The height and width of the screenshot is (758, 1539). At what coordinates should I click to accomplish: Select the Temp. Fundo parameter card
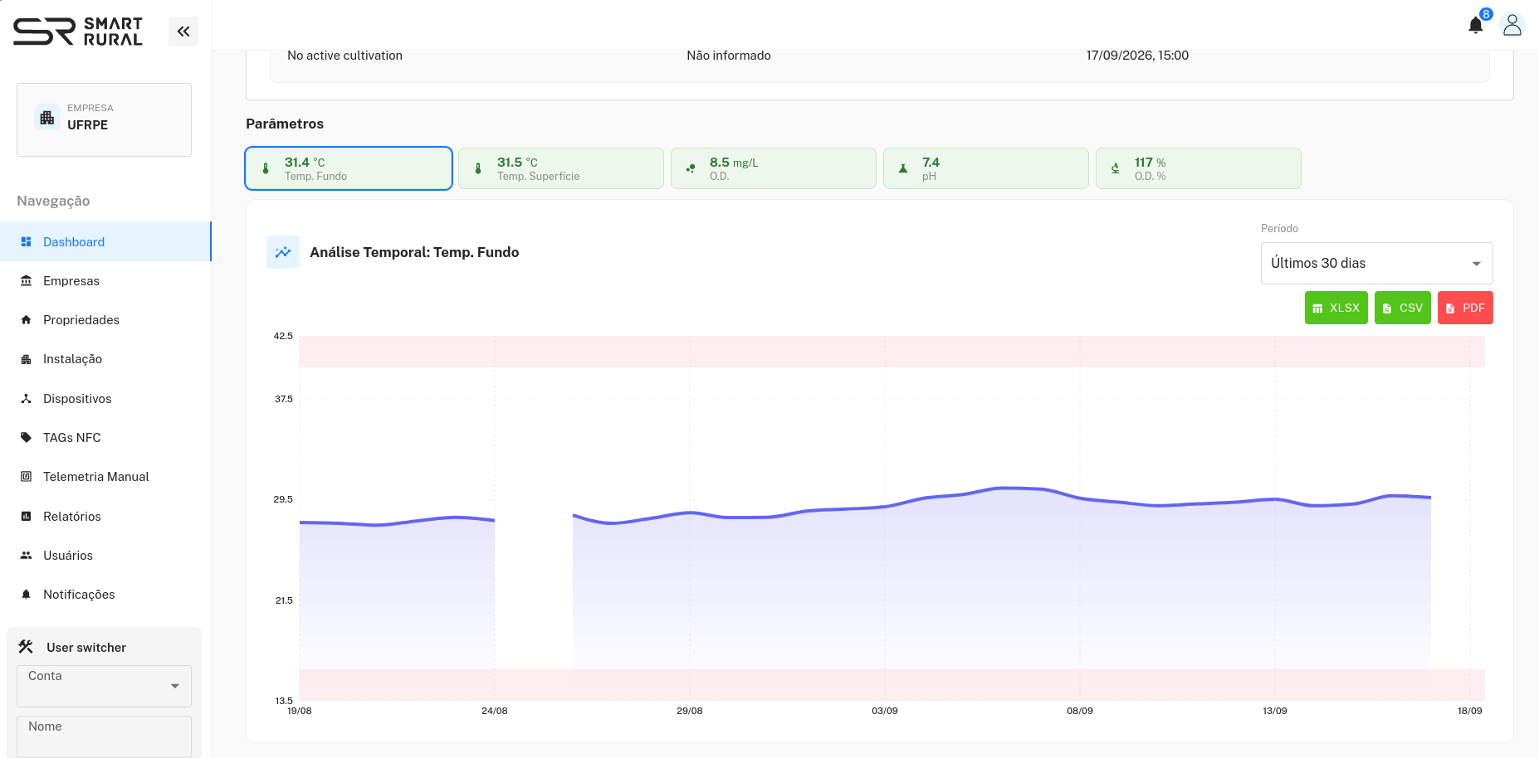click(x=349, y=168)
